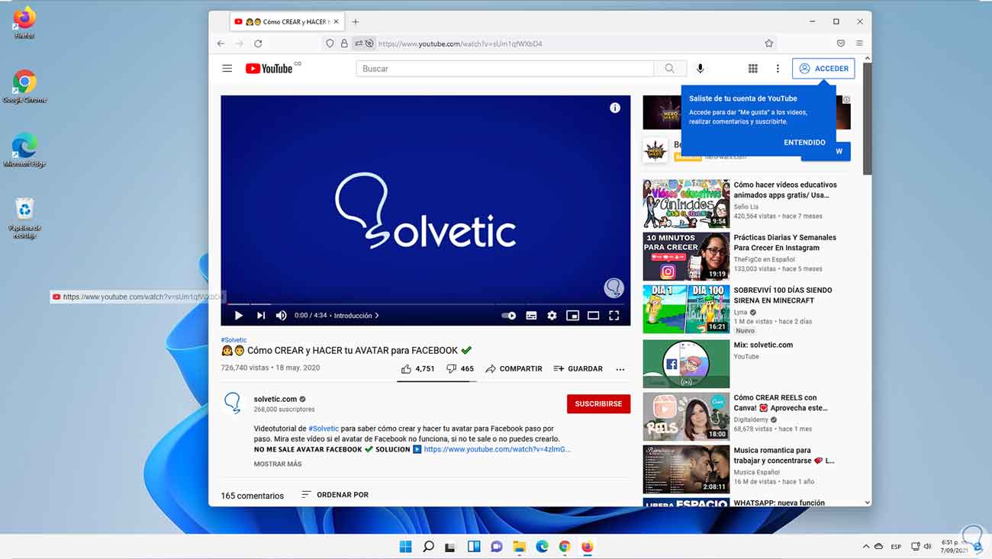Viewport: 992px width, 559px height.
Task: Open the Papelera de reciclaje desktop icon
Action: pos(25,217)
